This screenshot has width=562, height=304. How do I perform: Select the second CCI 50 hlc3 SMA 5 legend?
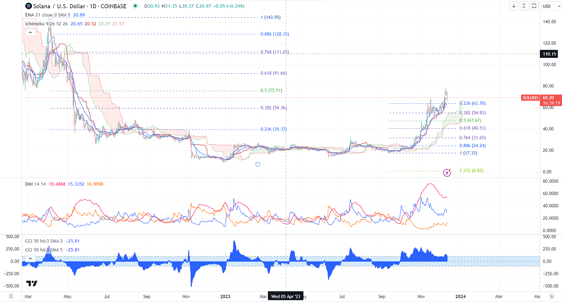(44, 250)
